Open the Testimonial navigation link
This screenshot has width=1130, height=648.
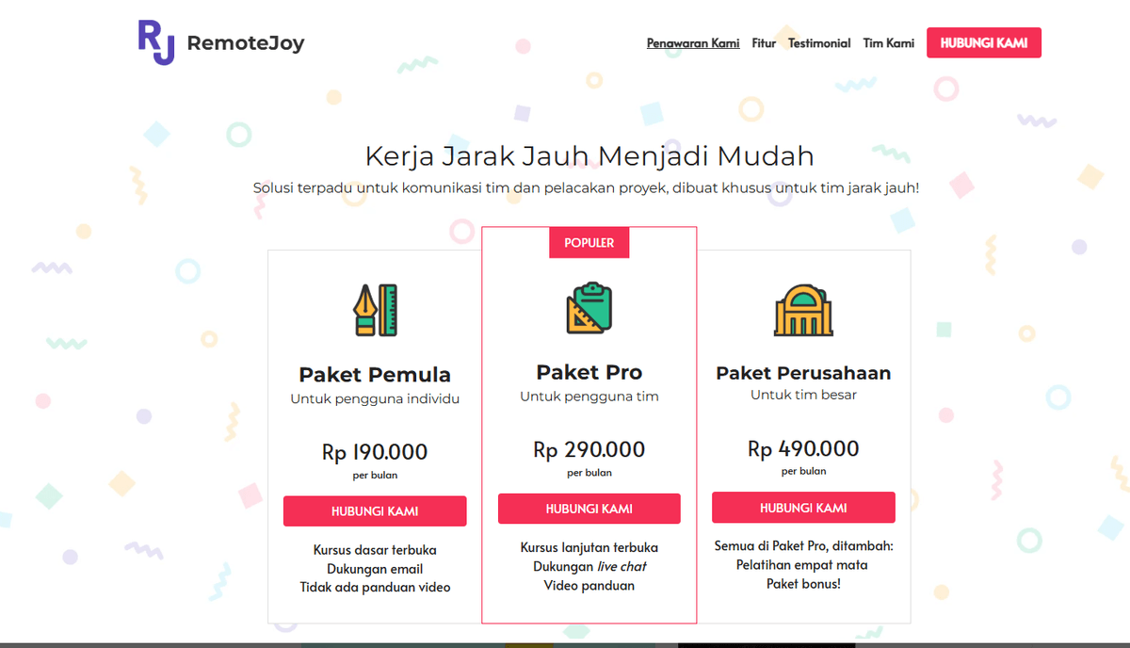(x=819, y=43)
